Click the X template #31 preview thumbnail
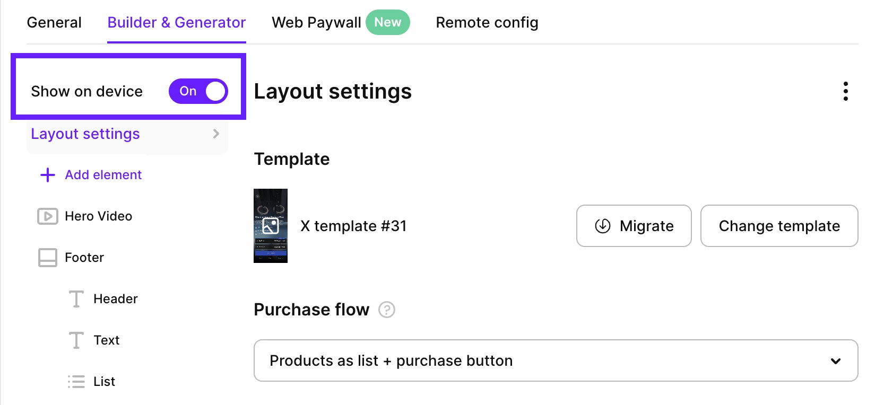The height and width of the screenshot is (405, 884). (271, 226)
